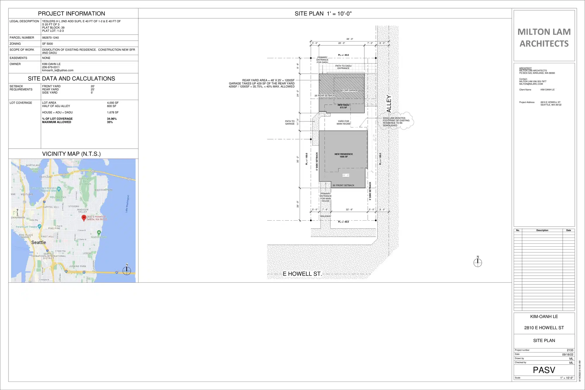The width and height of the screenshot is (585, 390).
Task: Click the 'NEW DADU 672 SF' label
Action: click(343, 106)
